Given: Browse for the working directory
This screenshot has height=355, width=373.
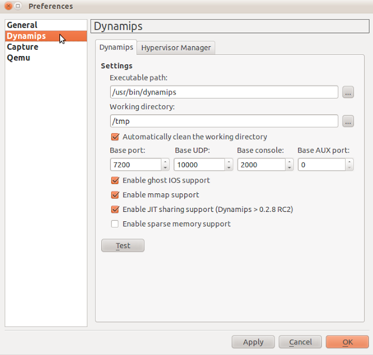Looking at the screenshot, I should tap(348, 121).
